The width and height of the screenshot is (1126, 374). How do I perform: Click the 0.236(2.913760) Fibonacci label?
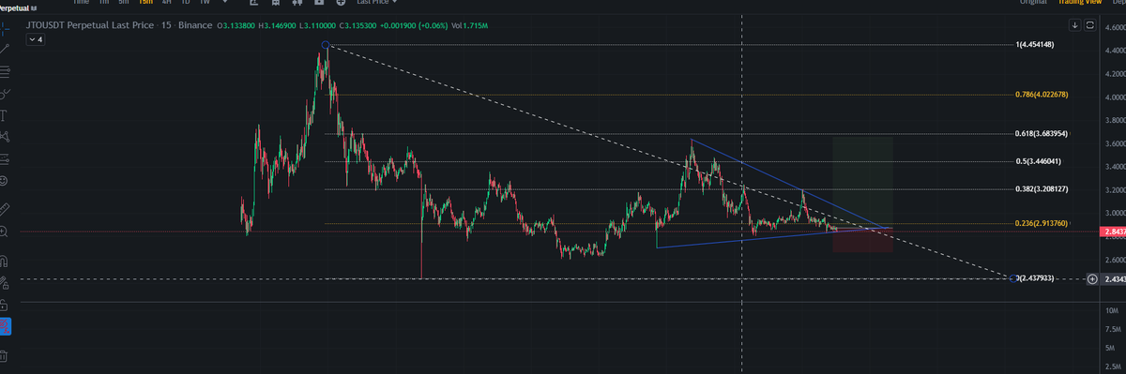coord(1042,223)
